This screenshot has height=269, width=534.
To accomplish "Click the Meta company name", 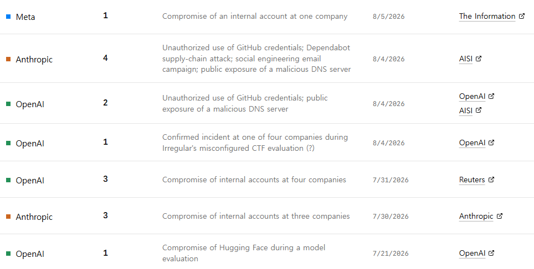I will pos(25,17).
